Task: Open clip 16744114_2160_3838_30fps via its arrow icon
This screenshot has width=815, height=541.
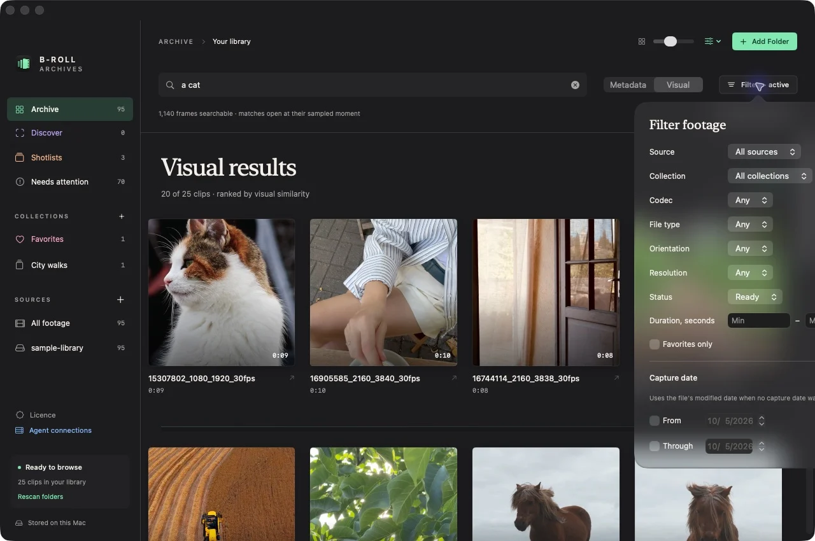Action: click(x=616, y=378)
